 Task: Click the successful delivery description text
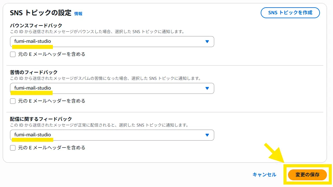(x=99, y=125)
